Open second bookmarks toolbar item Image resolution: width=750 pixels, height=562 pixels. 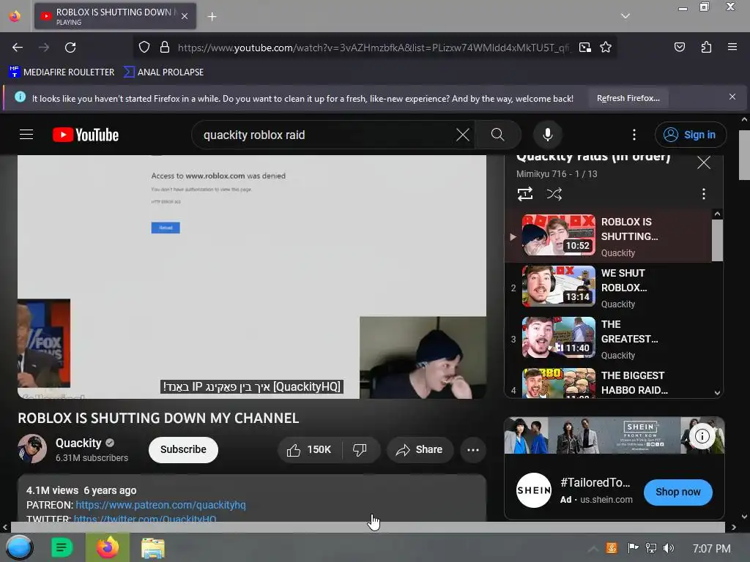click(163, 72)
